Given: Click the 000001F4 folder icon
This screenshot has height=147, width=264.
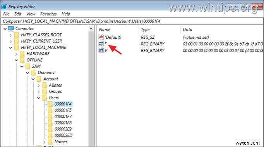Looking at the screenshot, I should click(x=50, y=104).
